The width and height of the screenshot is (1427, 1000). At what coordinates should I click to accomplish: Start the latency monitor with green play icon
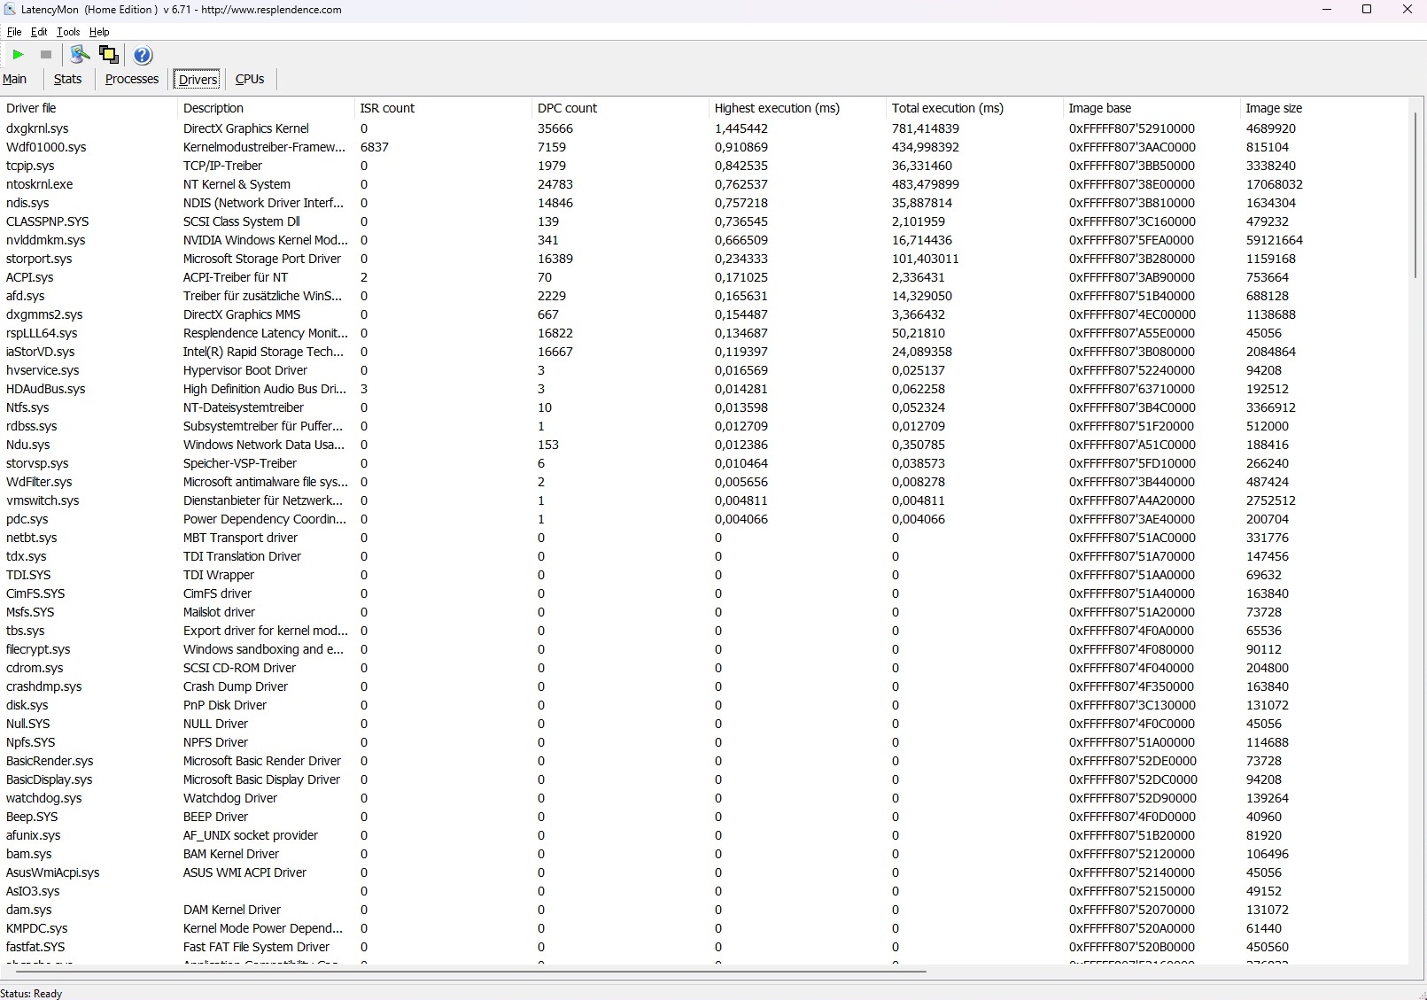pos(18,55)
